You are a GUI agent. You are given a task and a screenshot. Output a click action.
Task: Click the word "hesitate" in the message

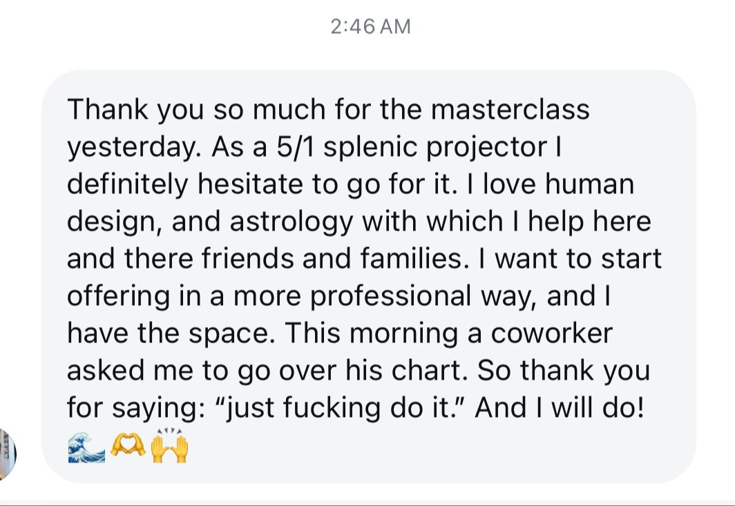[250, 184]
